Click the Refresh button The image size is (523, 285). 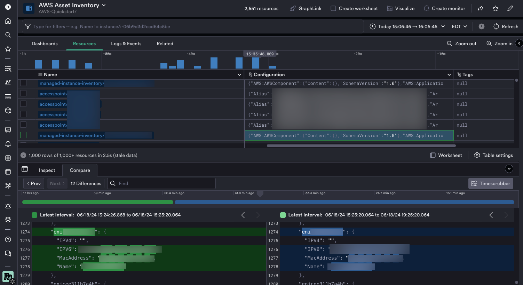pyautogui.click(x=506, y=26)
